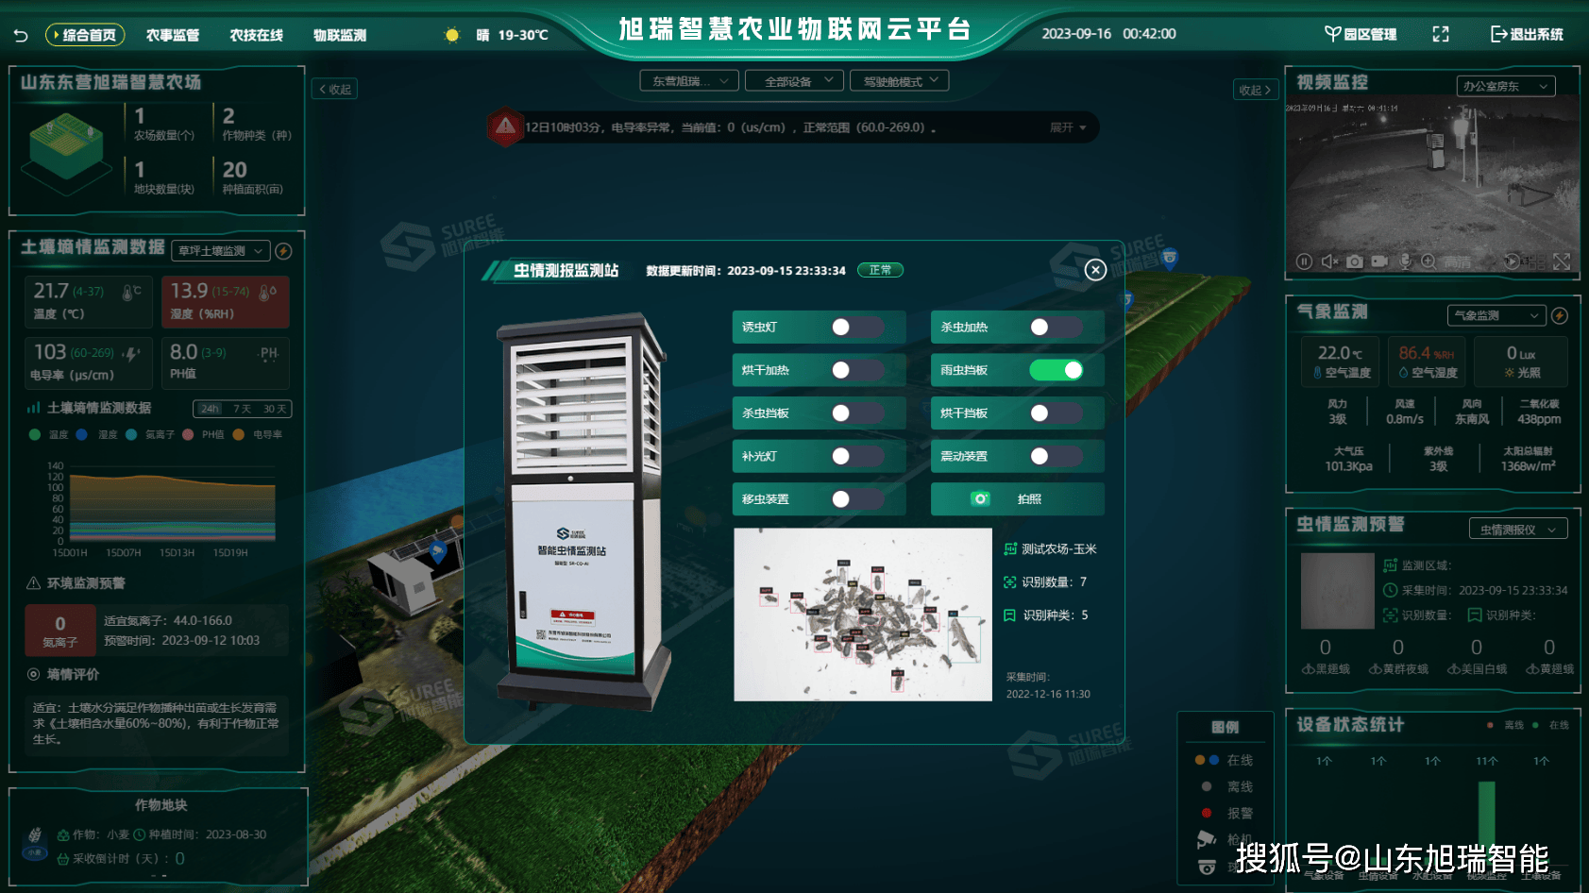Click the 采集时间 clock icon
The height and width of the screenshot is (893, 1589).
pos(1390,590)
